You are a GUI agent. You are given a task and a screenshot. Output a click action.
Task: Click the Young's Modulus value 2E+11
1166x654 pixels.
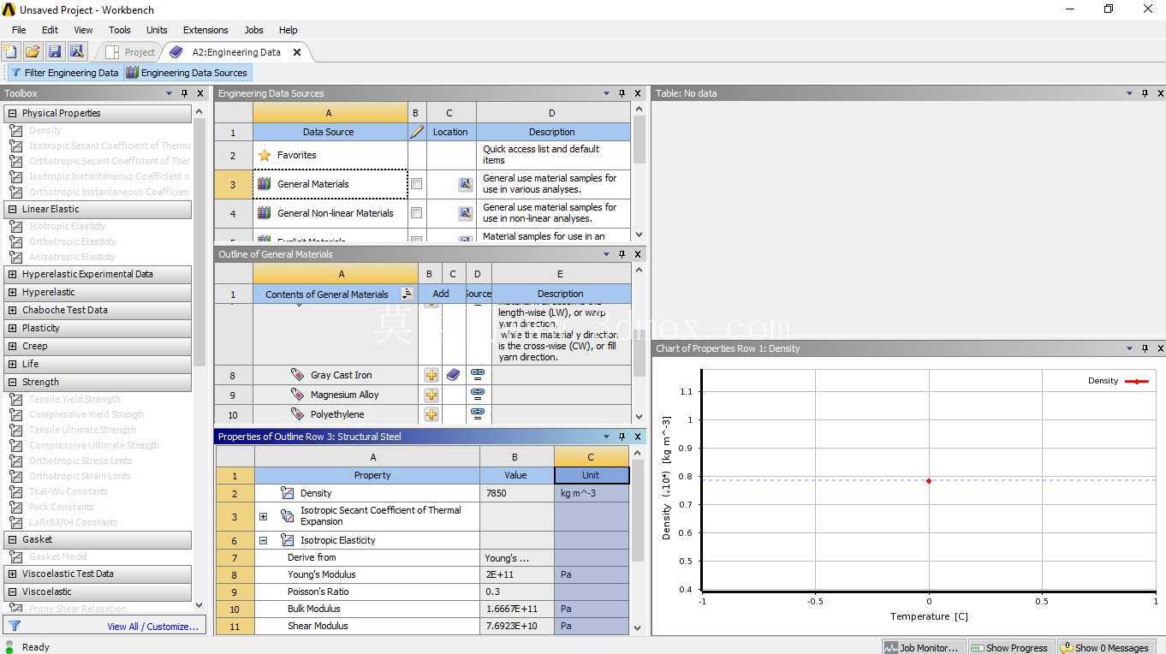coord(517,574)
